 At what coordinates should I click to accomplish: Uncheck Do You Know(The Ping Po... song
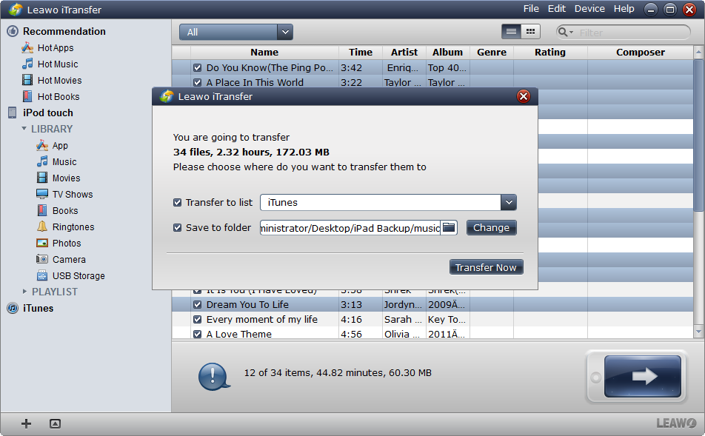[x=197, y=68]
